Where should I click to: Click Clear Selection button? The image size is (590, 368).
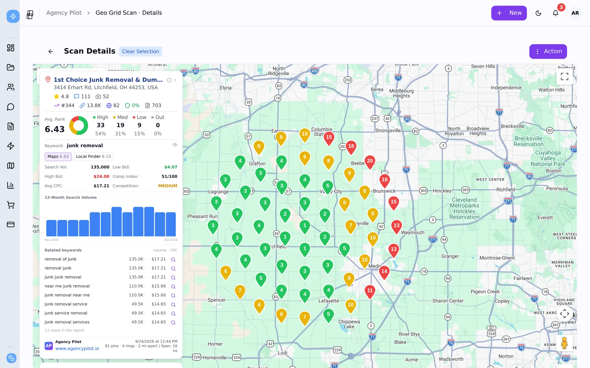[140, 52]
